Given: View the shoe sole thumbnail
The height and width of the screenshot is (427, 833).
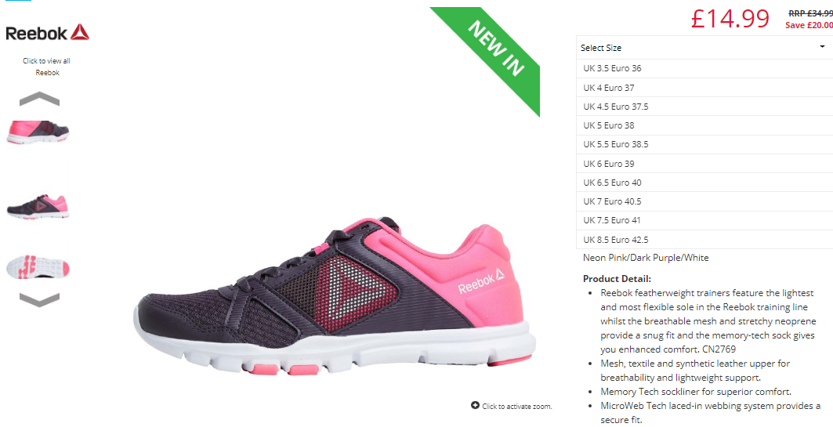Looking at the screenshot, I should 38,266.
